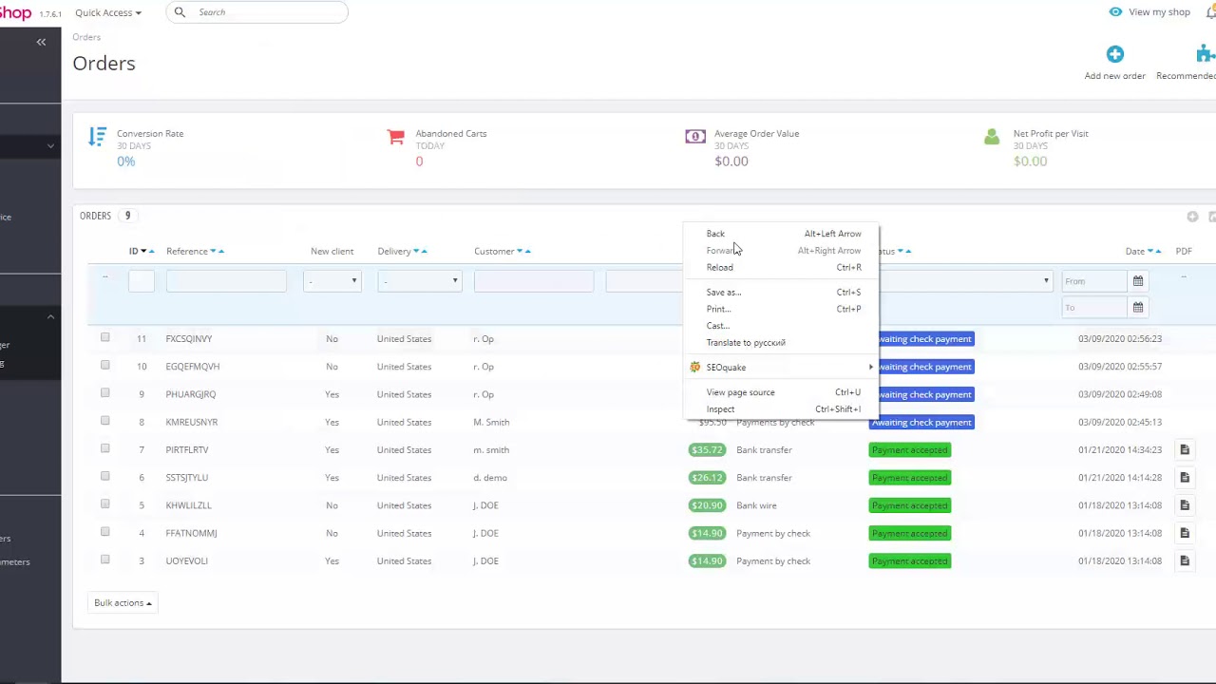Open PDF invoice icon for order 7
This screenshot has width=1216, height=684.
point(1185,450)
